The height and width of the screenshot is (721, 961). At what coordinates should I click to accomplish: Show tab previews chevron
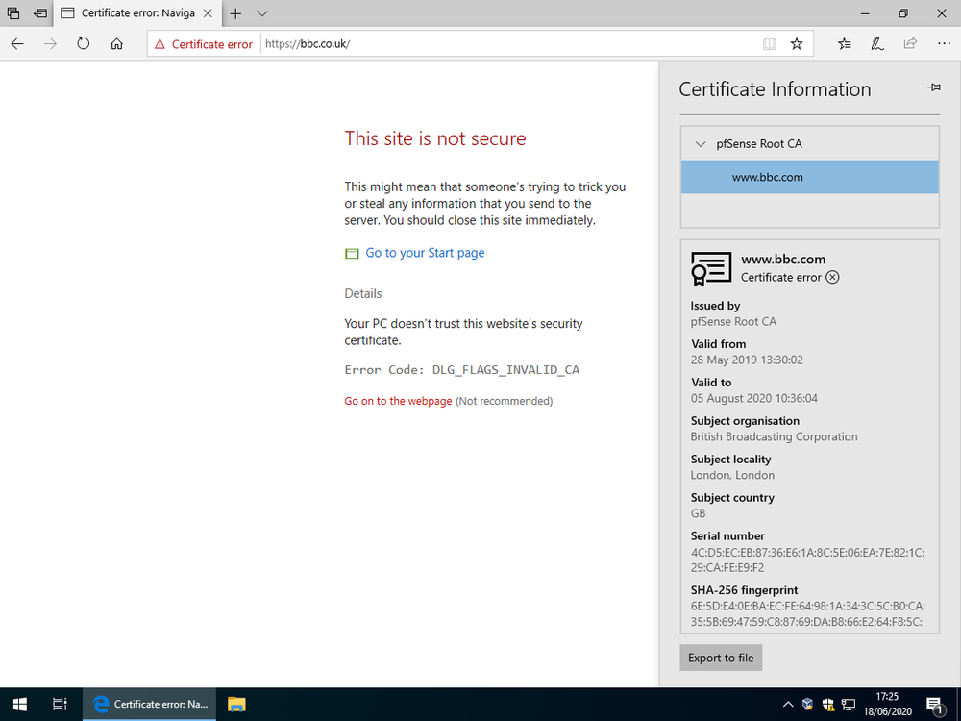click(x=262, y=12)
